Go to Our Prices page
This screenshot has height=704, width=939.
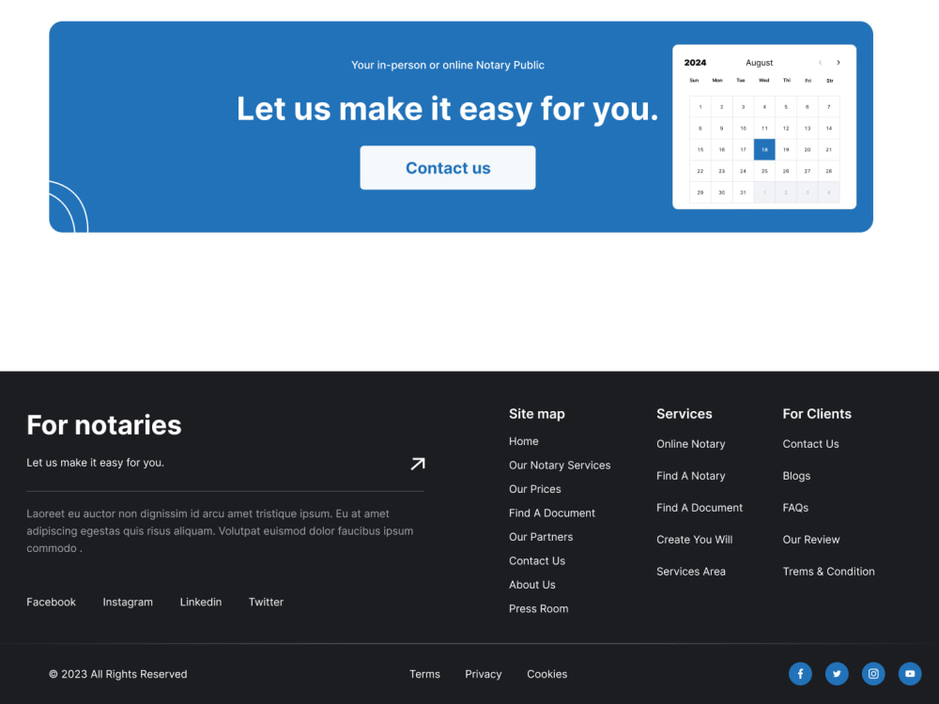coord(535,489)
